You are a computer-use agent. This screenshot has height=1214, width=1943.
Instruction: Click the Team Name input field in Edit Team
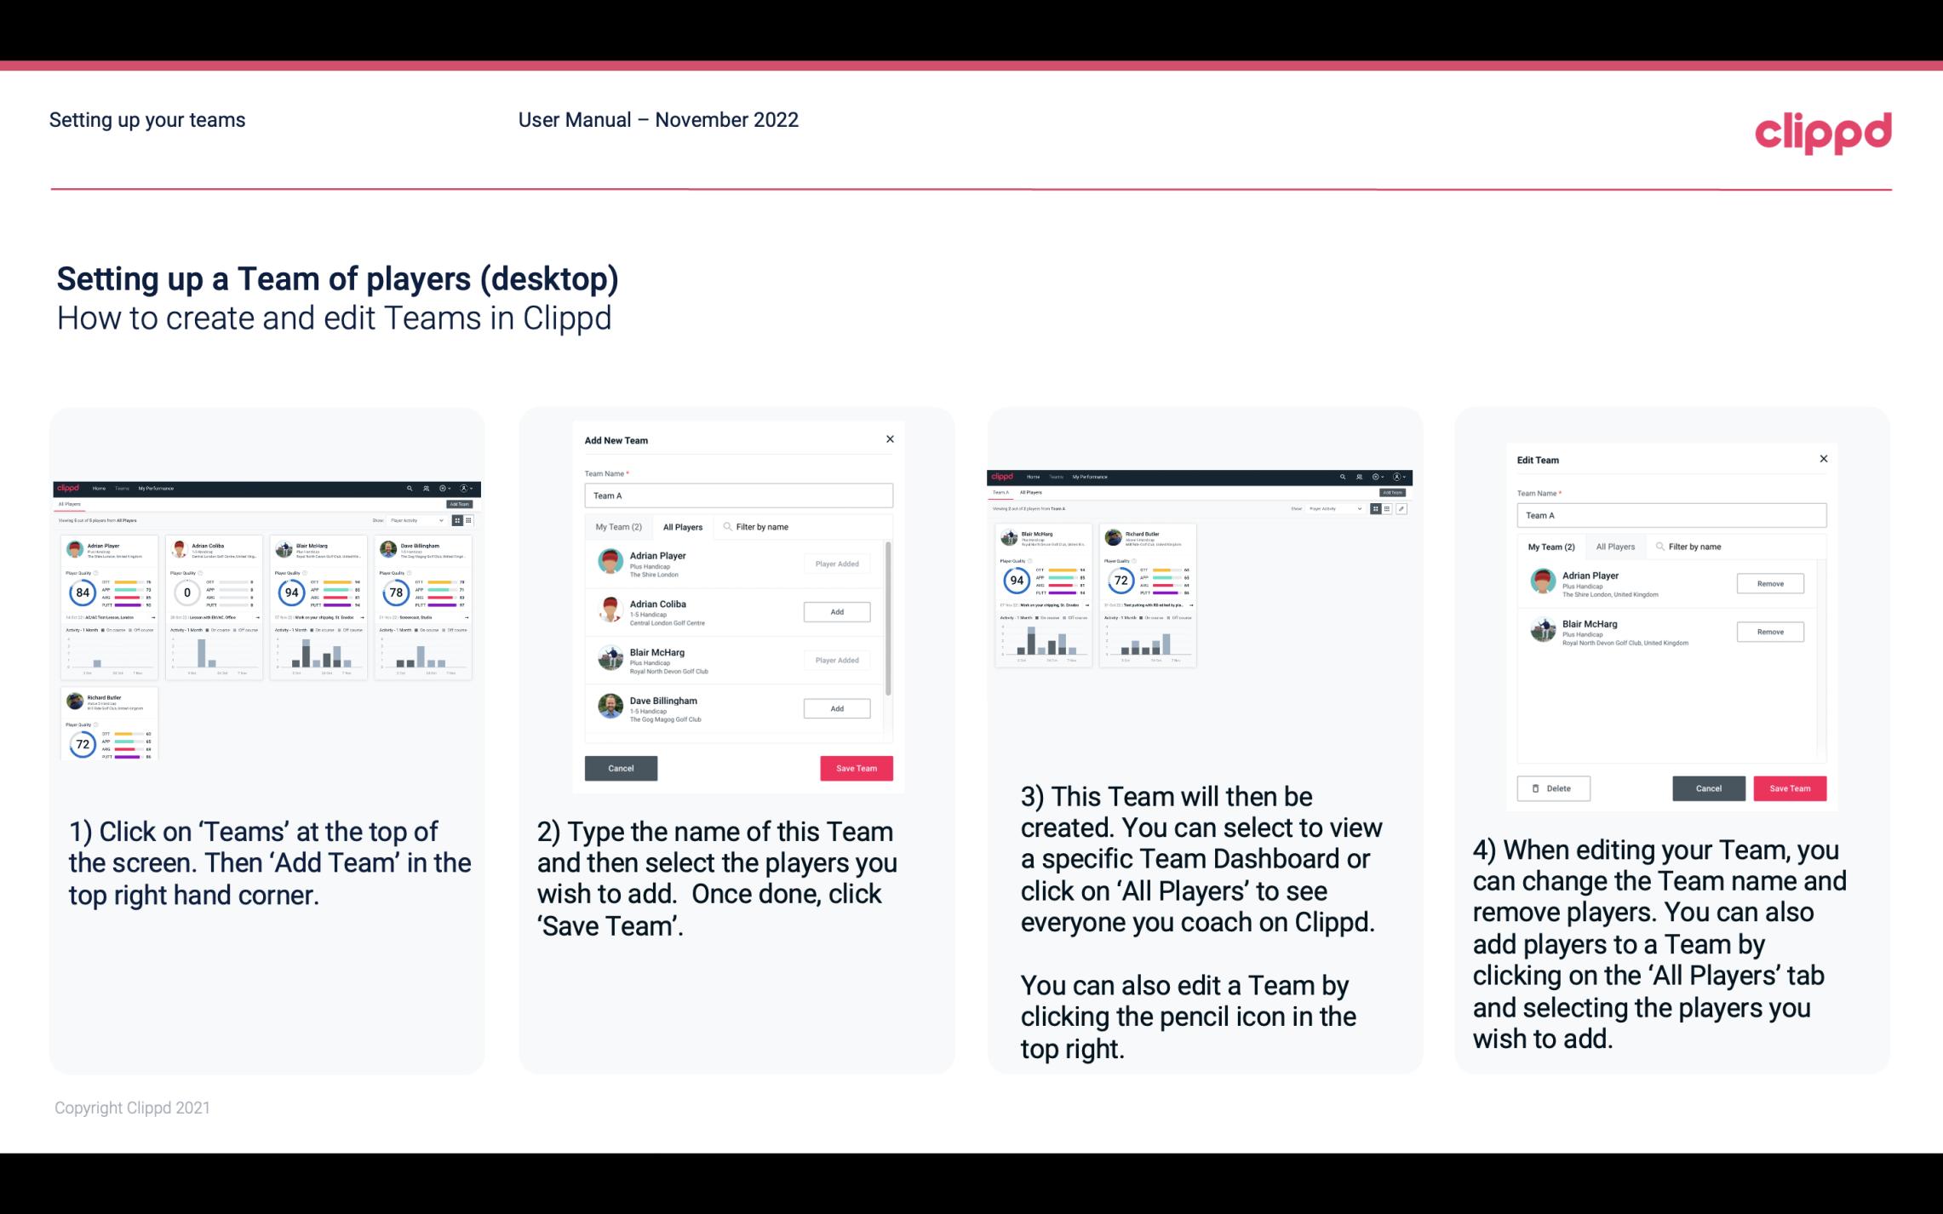click(x=1671, y=513)
